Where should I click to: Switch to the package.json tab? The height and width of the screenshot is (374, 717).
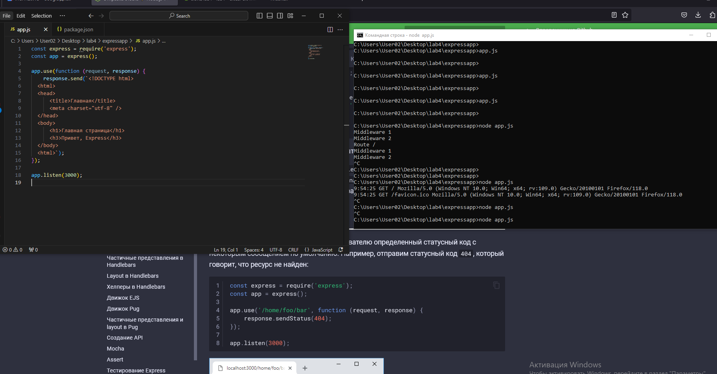[78, 30]
